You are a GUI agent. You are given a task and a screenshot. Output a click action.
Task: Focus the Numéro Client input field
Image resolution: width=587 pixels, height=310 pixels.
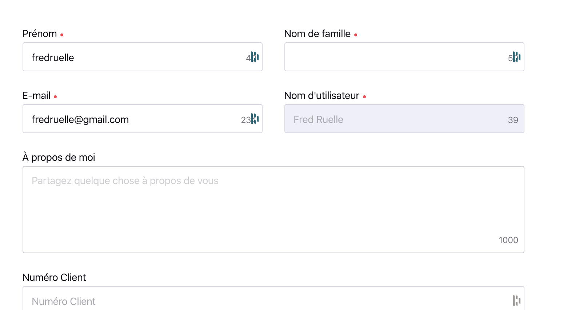click(273, 298)
